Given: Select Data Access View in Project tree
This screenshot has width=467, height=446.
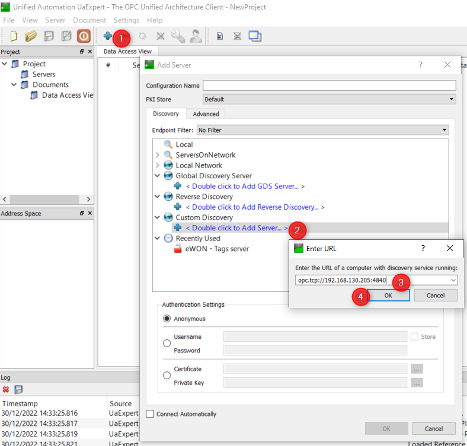Looking at the screenshot, I should (68, 95).
